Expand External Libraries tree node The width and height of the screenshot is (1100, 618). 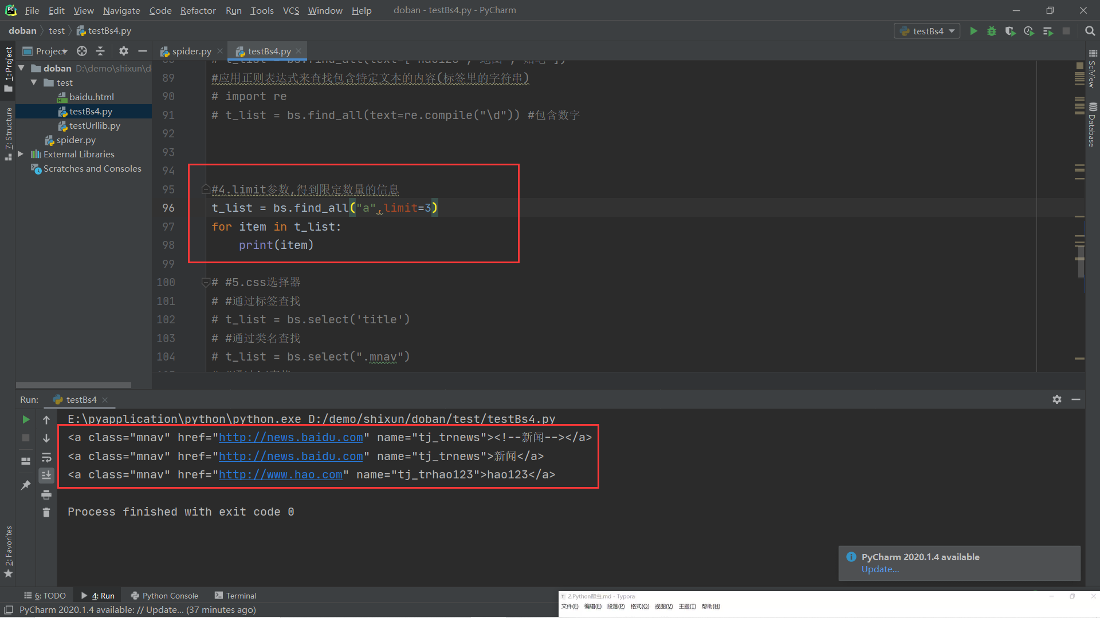point(21,154)
